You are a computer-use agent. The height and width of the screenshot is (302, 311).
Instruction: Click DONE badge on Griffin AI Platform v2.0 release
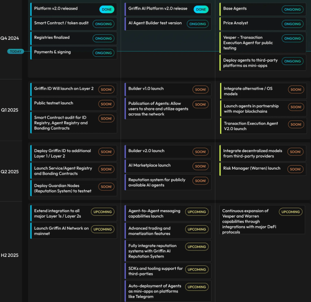(x=201, y=9)
